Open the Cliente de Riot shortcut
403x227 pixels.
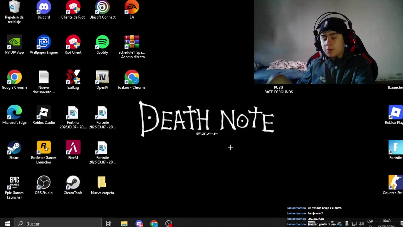pyautogui.click(x=73, y=10)
